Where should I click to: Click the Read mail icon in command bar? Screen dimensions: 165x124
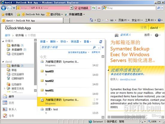(x=107, y=20)
